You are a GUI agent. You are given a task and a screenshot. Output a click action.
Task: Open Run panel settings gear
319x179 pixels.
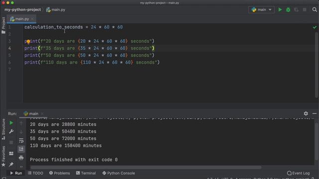pos(306,113)
